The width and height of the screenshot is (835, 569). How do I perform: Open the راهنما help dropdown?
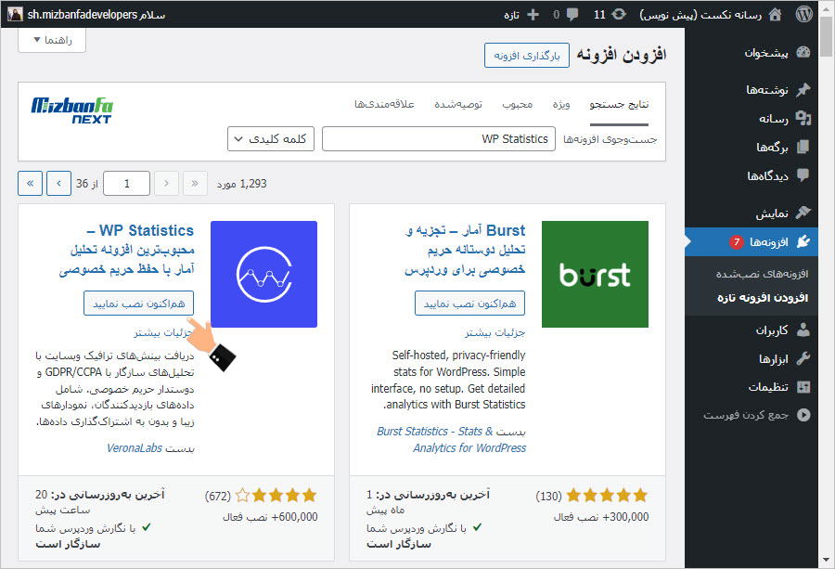(52, 40)
